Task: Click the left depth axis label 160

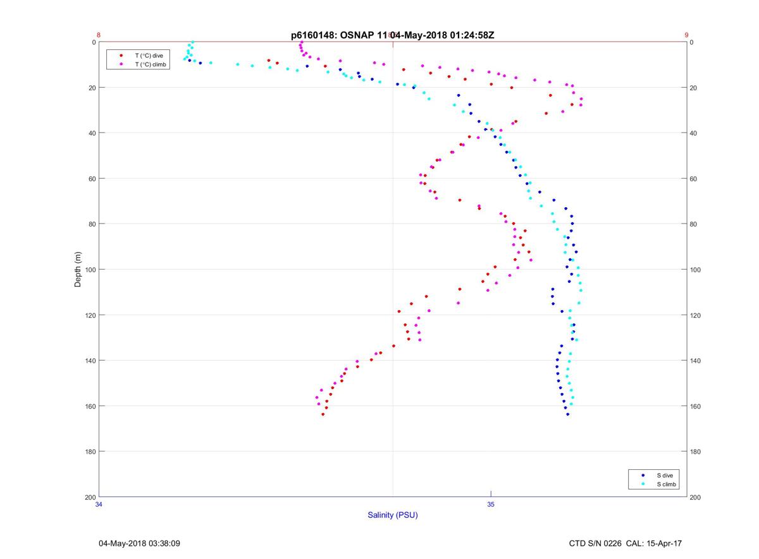Action: [x=90, y=406]
